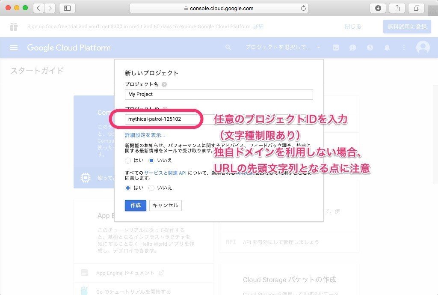The height and width of the screenshot is (295, 438).
Task: Go back with Safari's back arrow
Action: [x=38, y=8]
